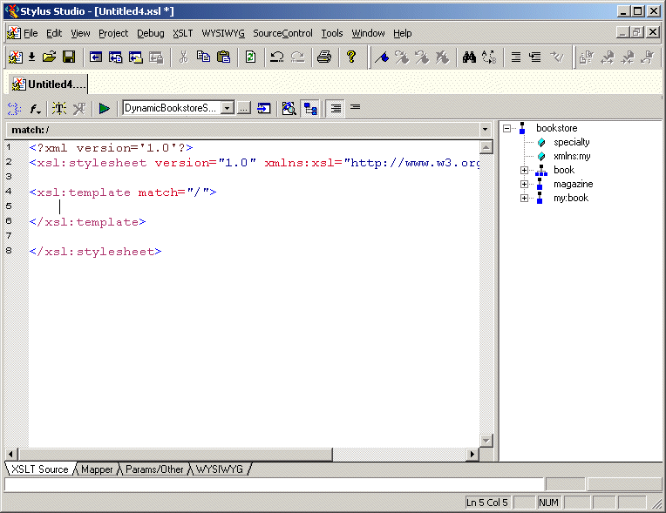This screenshot has height=513, width=666.
Task: Click the scenario browse ellipsis button
Action: [x=244, y=108]
